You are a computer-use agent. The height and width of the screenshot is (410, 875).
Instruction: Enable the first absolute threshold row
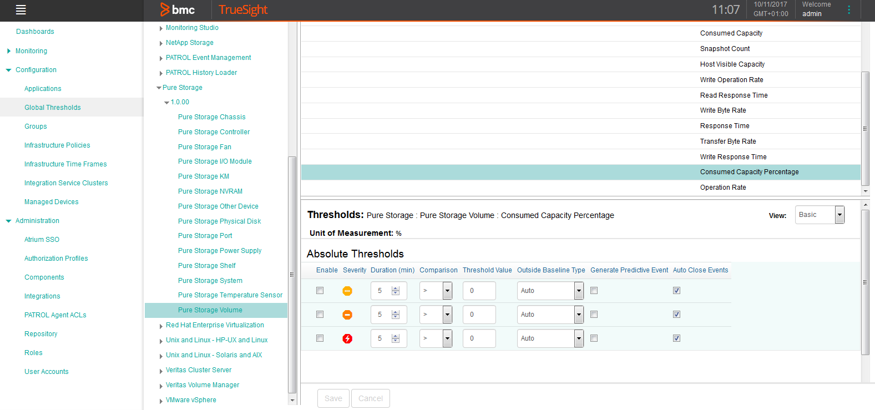(320, 291)
